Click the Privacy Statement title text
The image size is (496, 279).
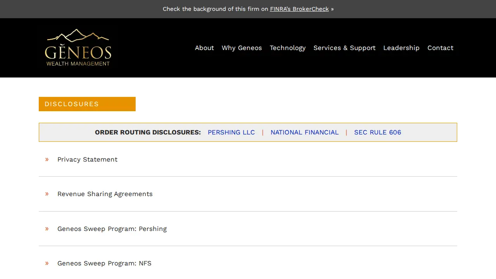(x=87, y=159)
